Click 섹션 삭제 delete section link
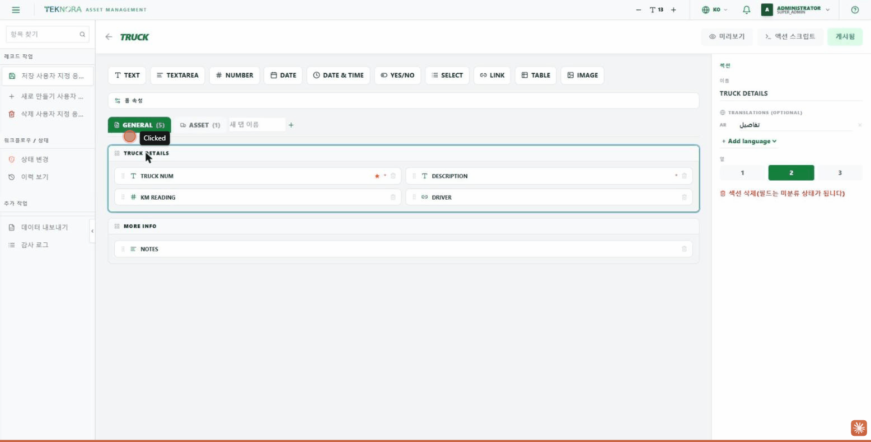 [782, 194]
